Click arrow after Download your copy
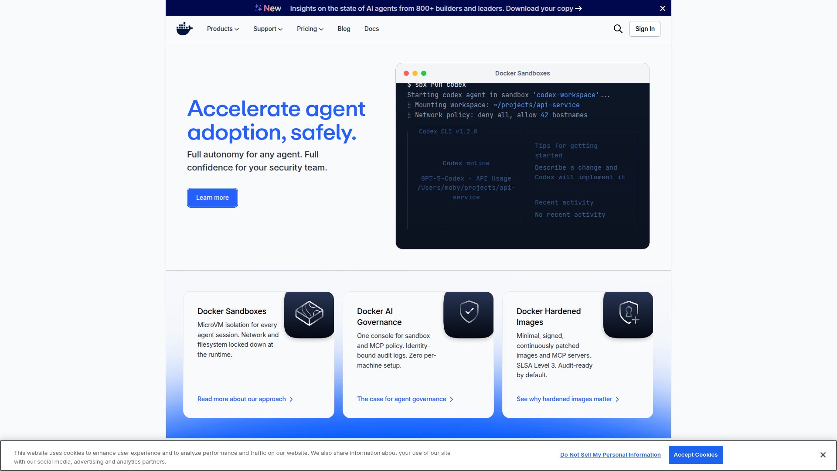The image size is (837, 471). [x=578, y=8]
